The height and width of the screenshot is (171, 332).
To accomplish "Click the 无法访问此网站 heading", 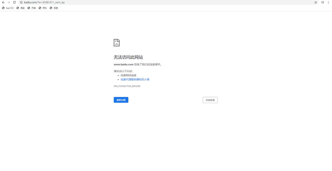I will (128, 57).
